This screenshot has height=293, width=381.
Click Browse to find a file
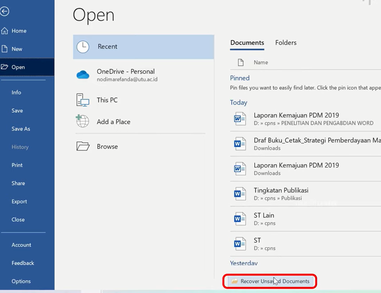pos(143,147)
